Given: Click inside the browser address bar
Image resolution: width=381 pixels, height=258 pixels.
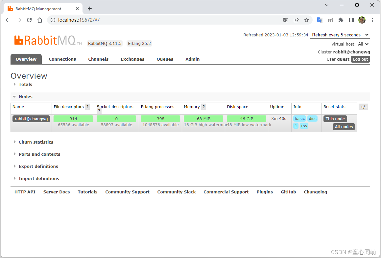Looking at the screenshot, I should [131, 20].
